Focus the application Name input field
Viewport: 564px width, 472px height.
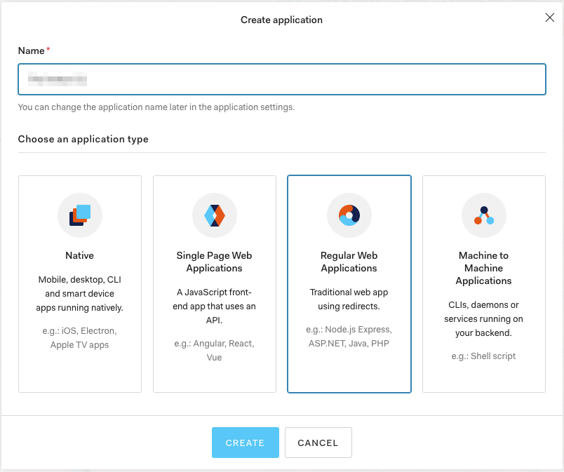282,79
